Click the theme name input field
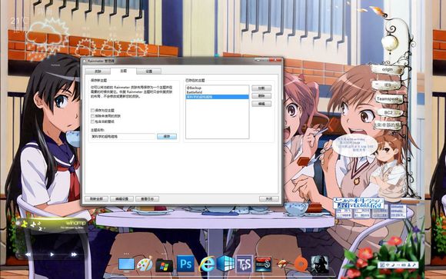The image size is (446, 279). pyautogui.click(x=123, y=137)
